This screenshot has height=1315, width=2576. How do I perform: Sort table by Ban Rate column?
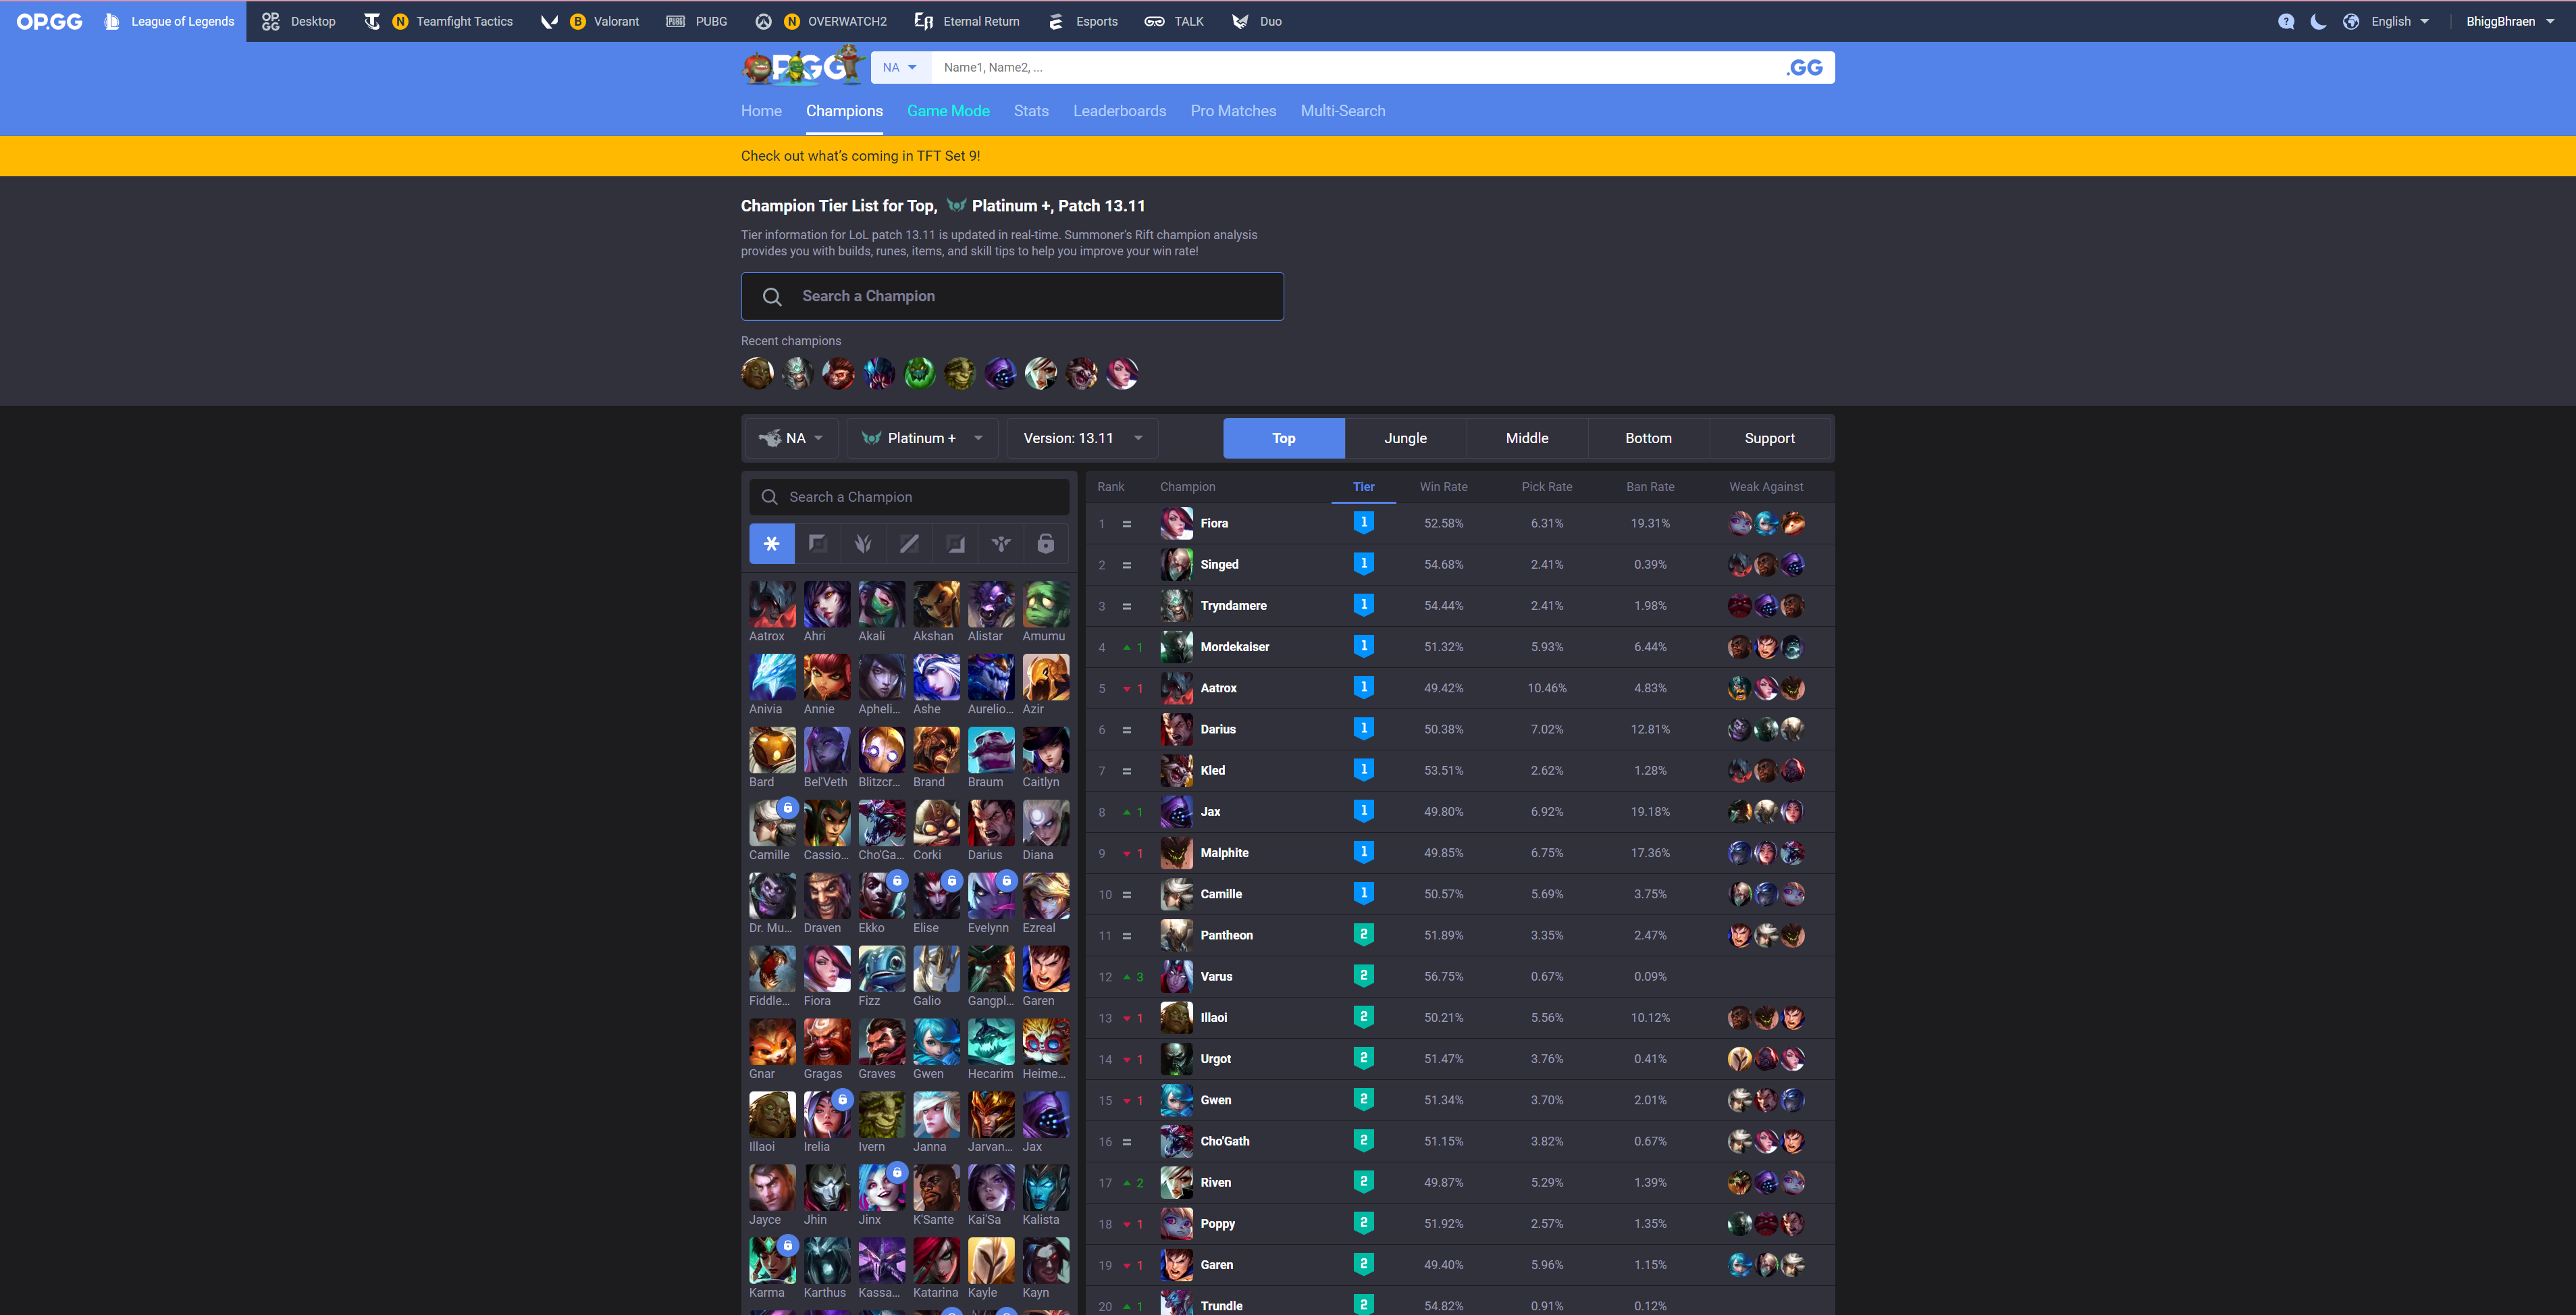click(x=1650, y=487)
